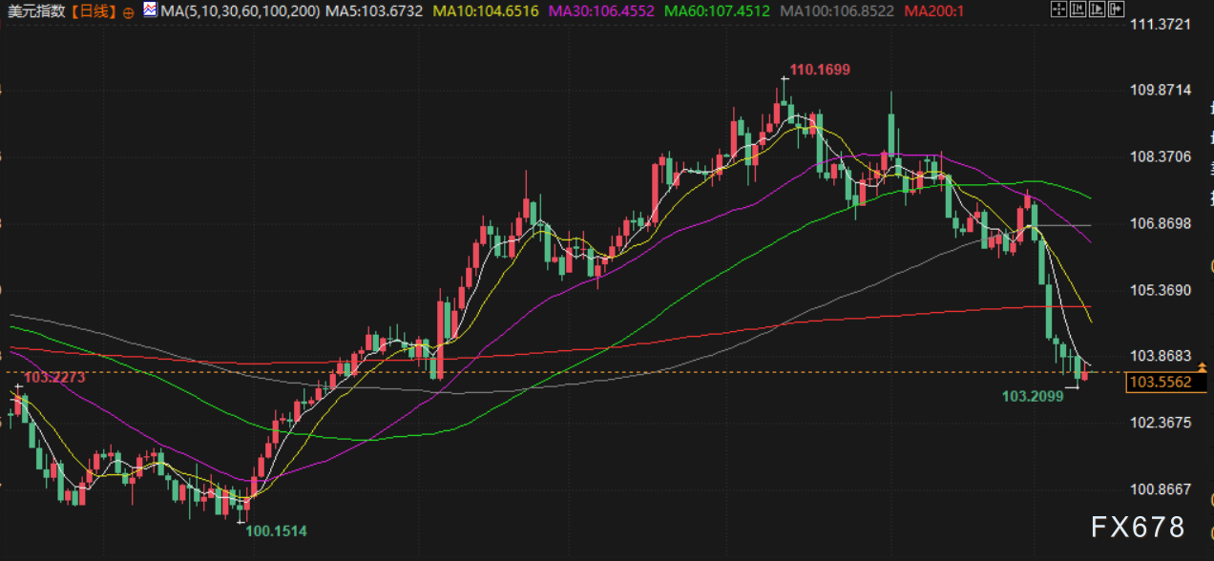Click the crosshair cursor icon at top right
This screenshot has width=1214, height=561.
pyautogui.click(x=1057, y=10)
